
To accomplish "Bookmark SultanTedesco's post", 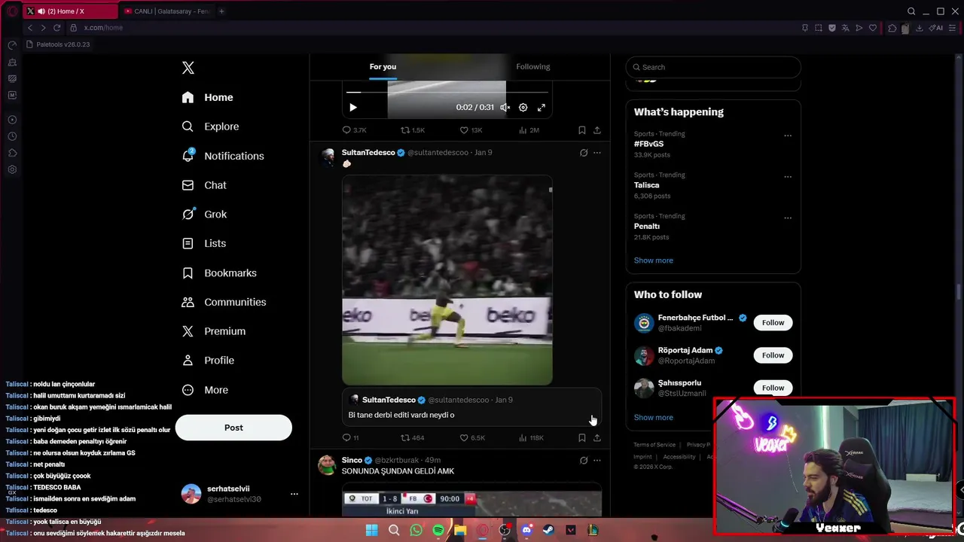I will tap(582, 437).
